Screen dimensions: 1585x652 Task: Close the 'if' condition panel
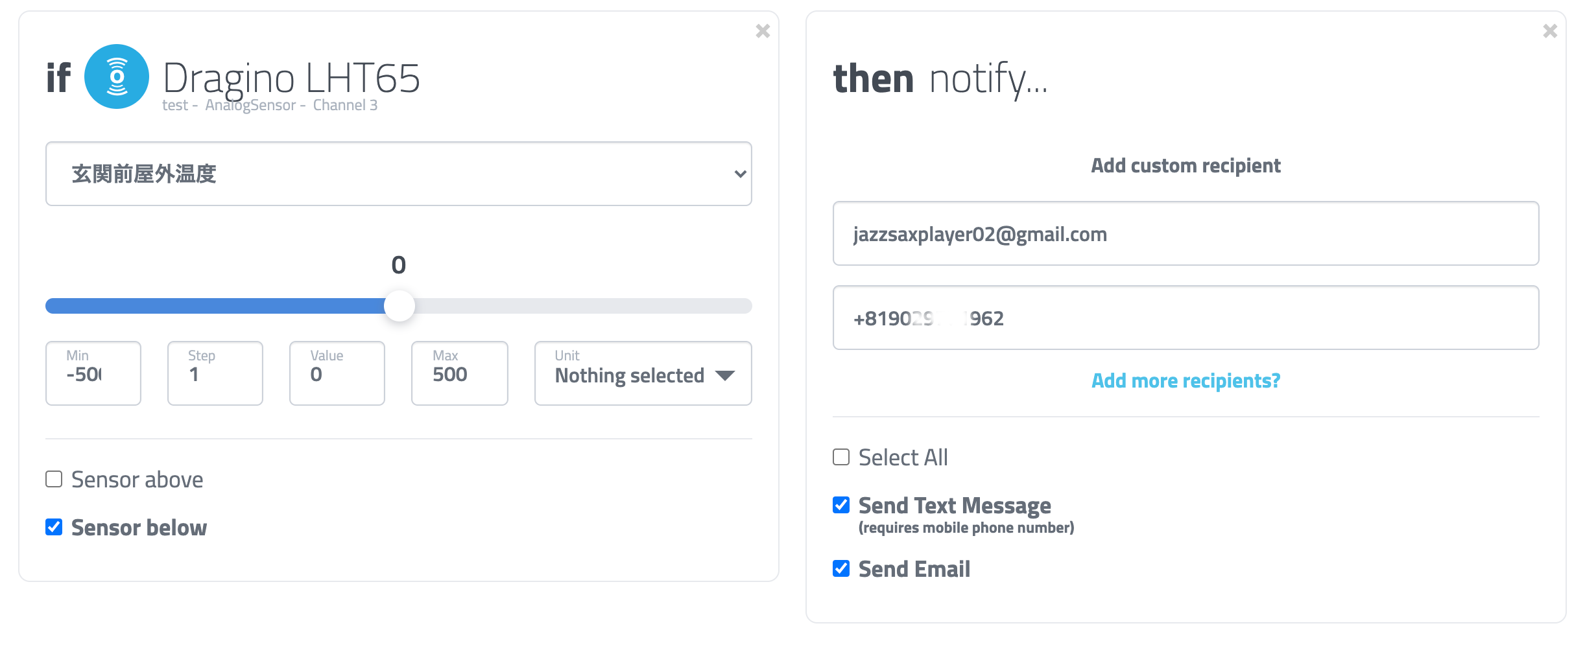763,31
